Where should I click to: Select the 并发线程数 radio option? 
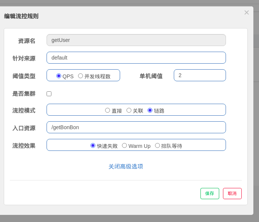point(80,76)
